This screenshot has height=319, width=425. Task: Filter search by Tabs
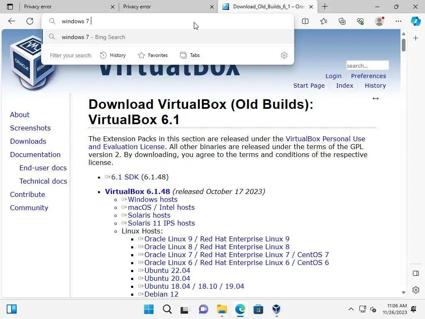coord(190,55)
